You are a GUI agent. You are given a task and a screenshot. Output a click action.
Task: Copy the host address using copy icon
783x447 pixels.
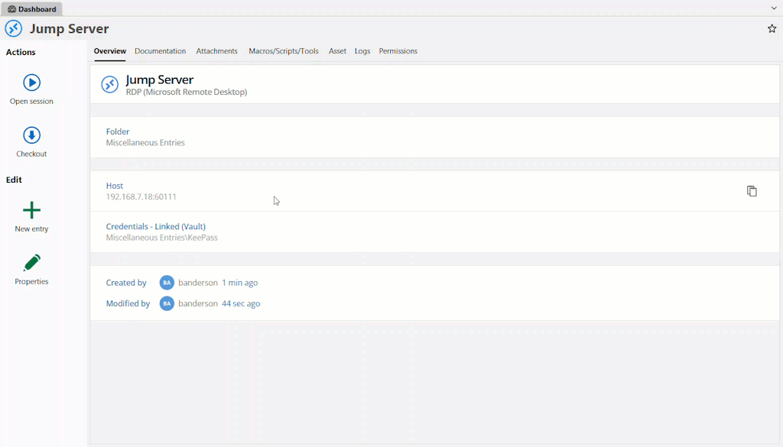752,191
